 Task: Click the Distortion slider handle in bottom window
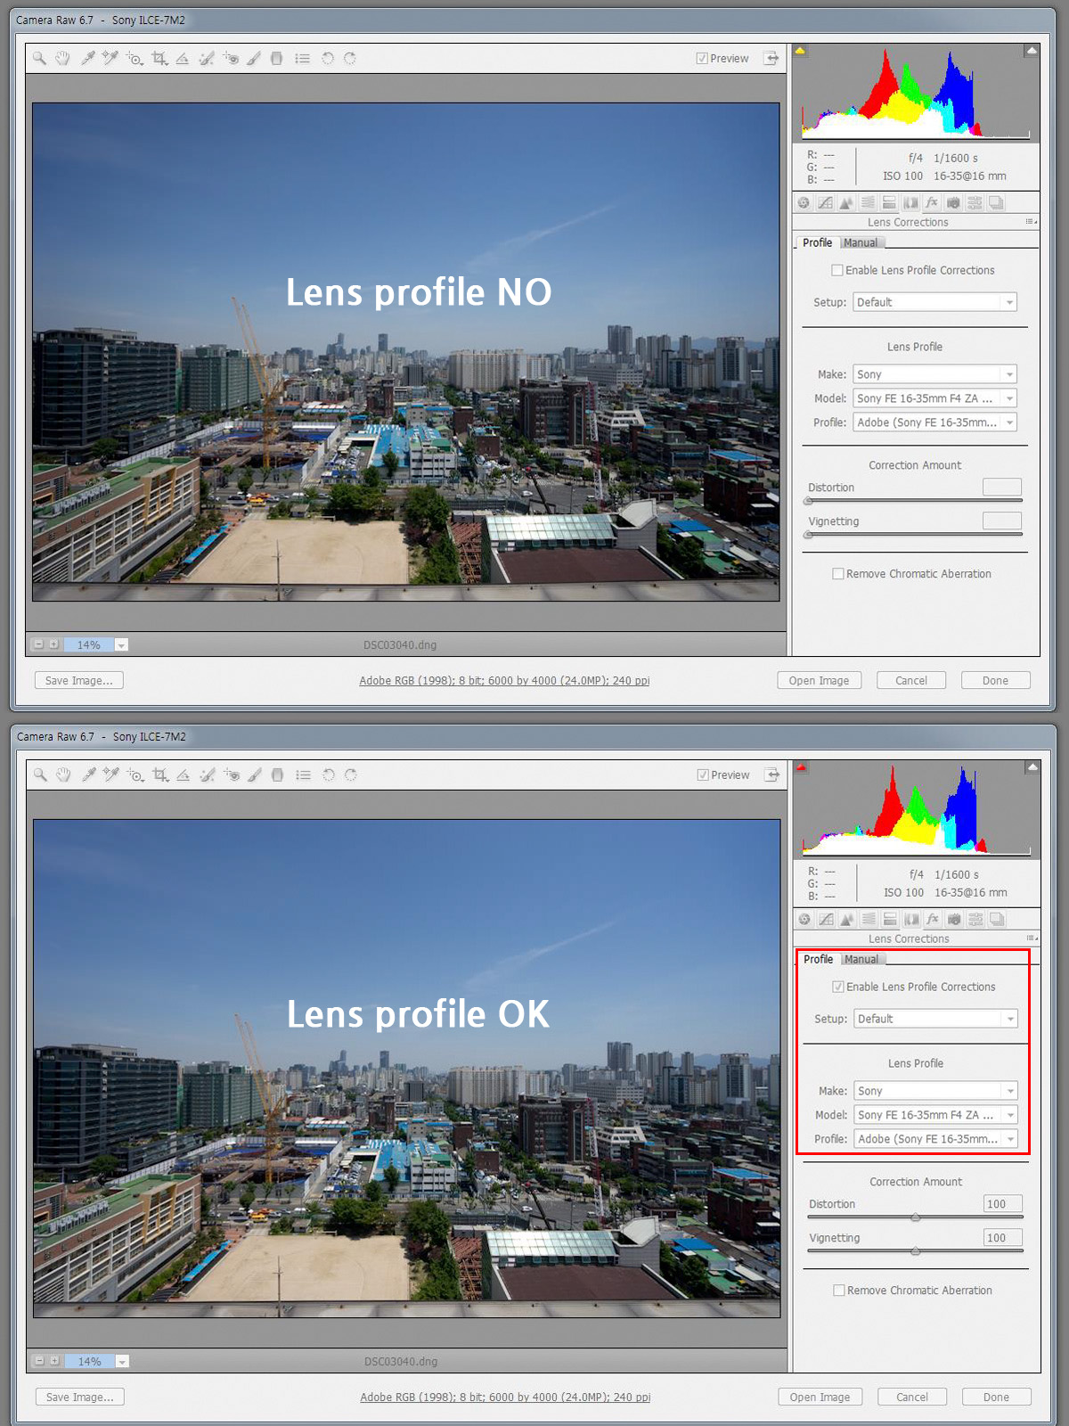[915, 1217]
